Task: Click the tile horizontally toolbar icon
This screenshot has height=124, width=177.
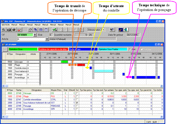Action: pyautogui.click(x=41, y=30)
